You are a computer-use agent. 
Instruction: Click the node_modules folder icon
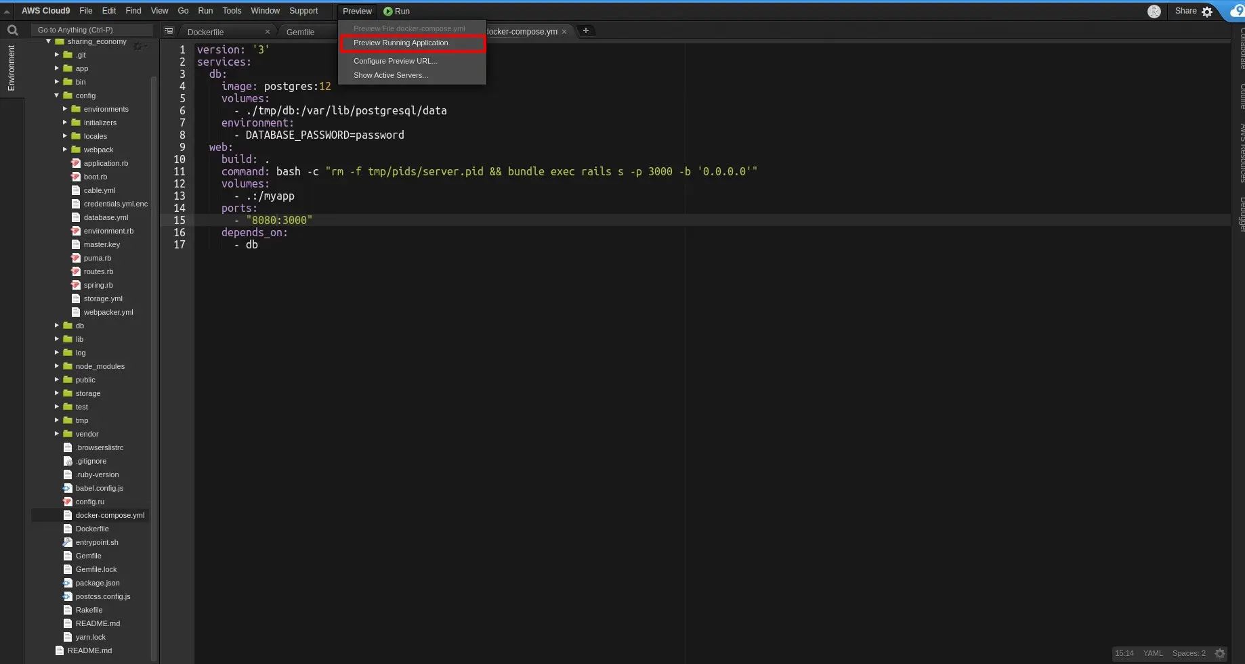tap(68, 366)
